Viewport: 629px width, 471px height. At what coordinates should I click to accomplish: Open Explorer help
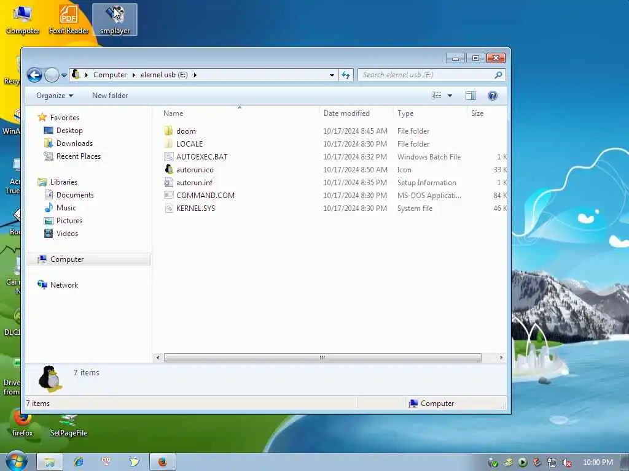(x=492, y=95)
